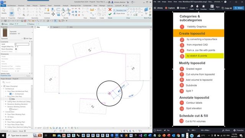Click the Snagit Share button
Viewport: 245px width, 138px height.
click(239, 8)
